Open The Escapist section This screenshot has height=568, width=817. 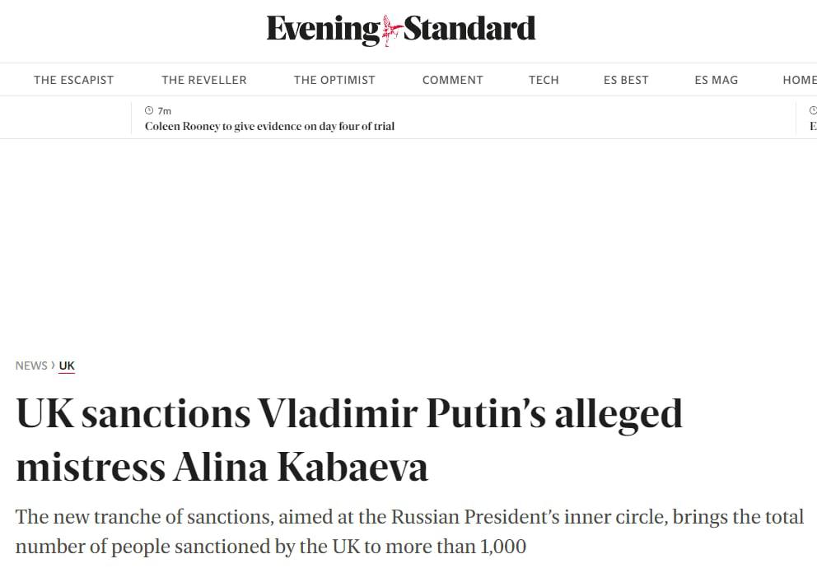(73, 80)
